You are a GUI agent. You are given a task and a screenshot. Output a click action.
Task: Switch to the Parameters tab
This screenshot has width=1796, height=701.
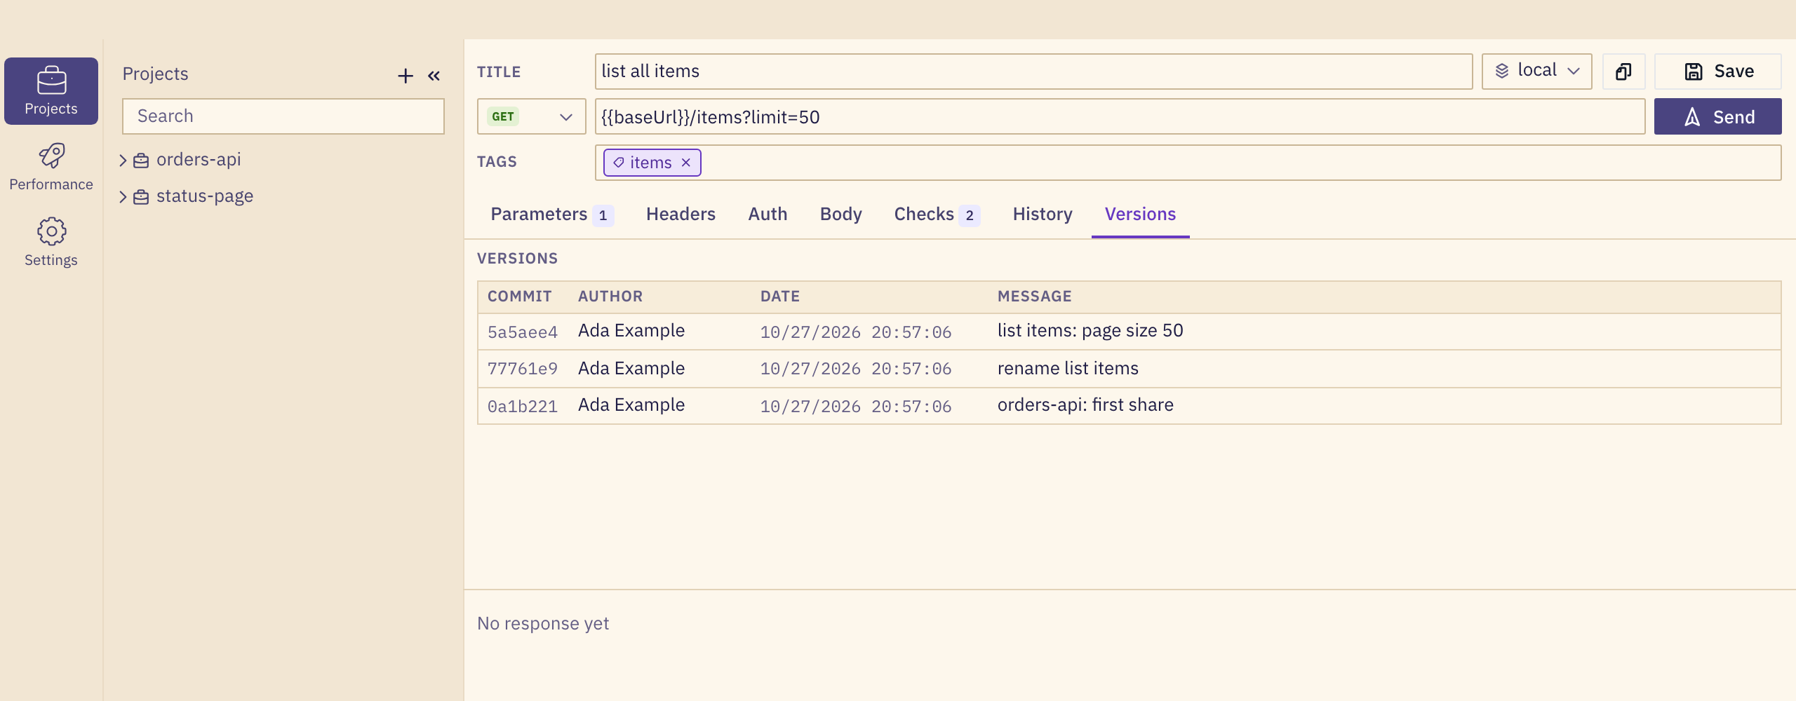551,215
